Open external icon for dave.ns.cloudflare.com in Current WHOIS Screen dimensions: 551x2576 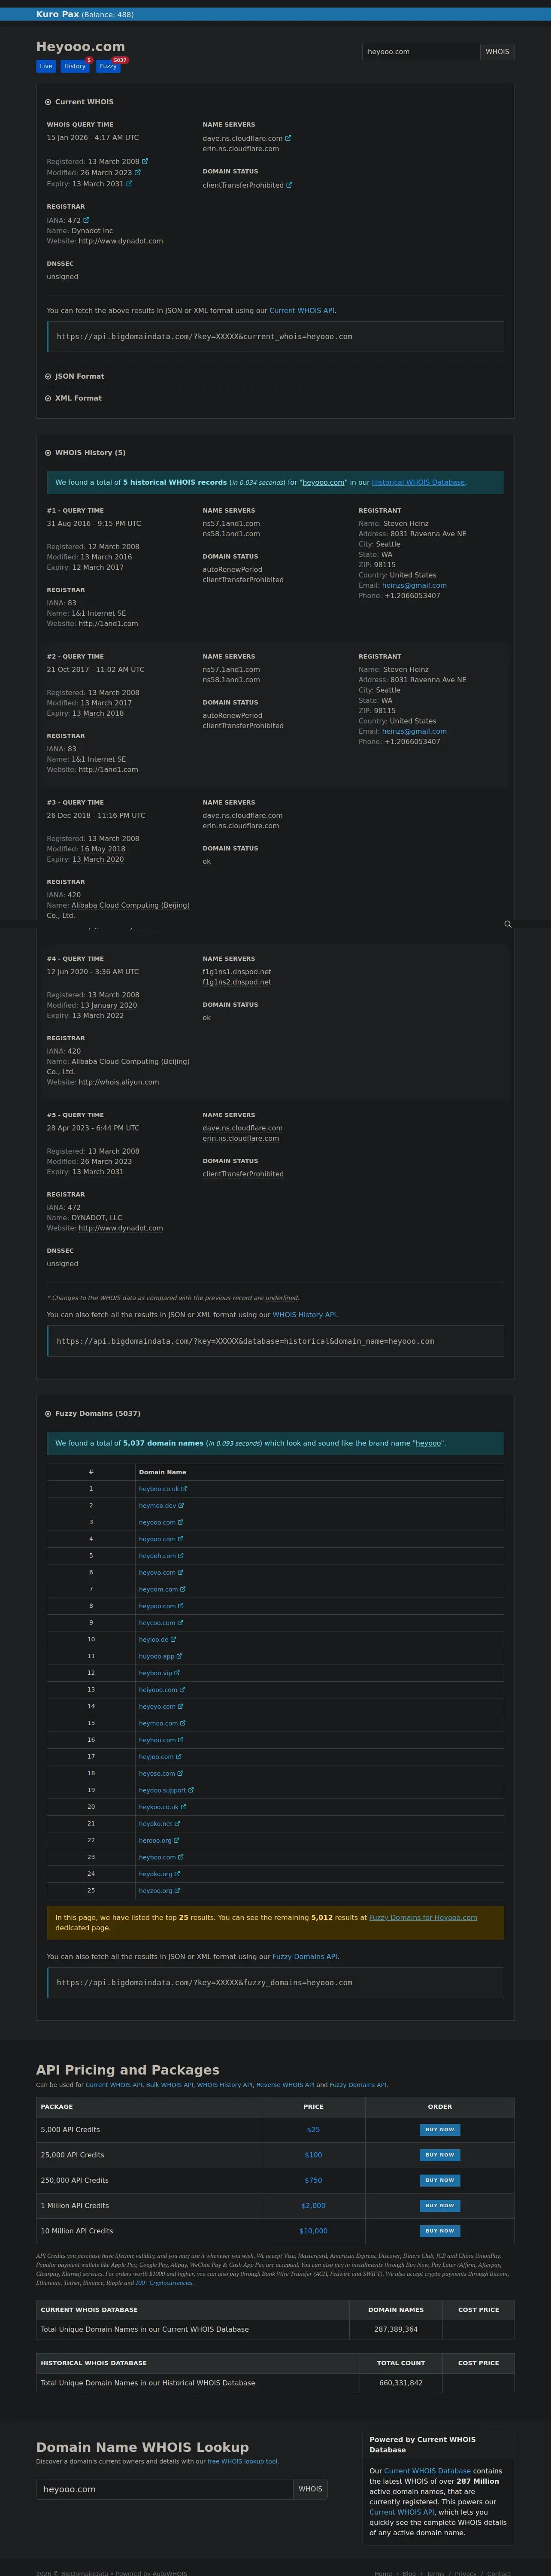coord(289,138)
